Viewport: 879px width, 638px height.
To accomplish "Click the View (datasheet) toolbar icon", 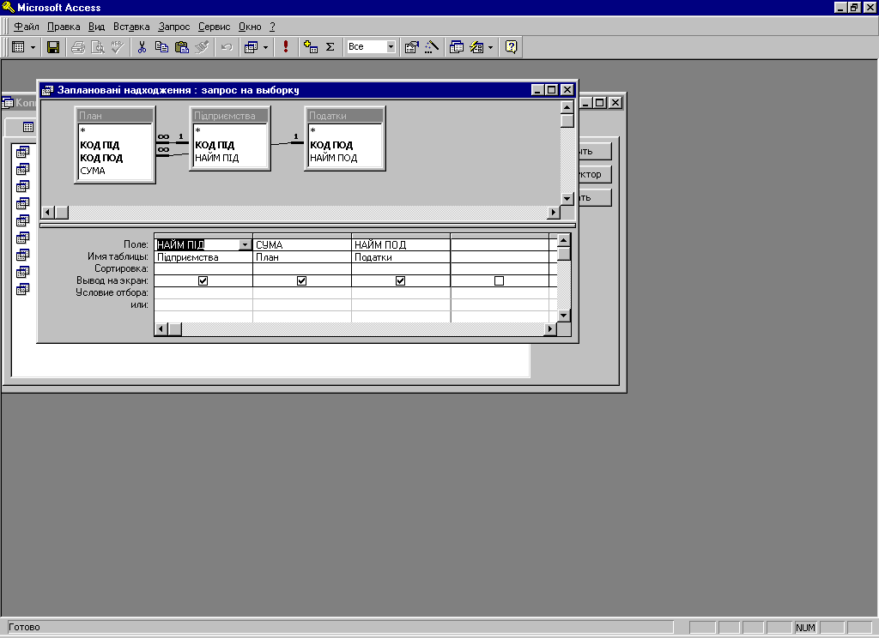I will [19, 47].
